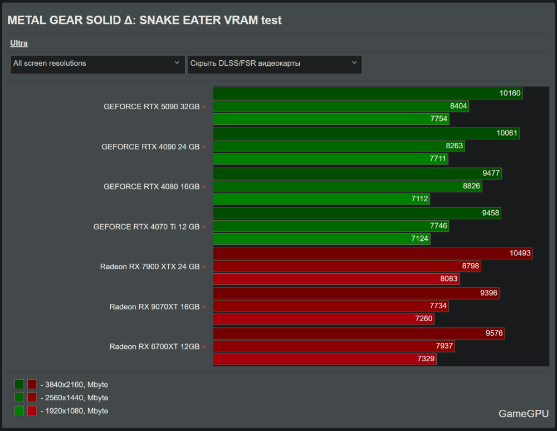Screen dimensions: 557x431
Task: Remove GEFORCE RTX 4090 24 GB entry
Action: pos(204,147)
